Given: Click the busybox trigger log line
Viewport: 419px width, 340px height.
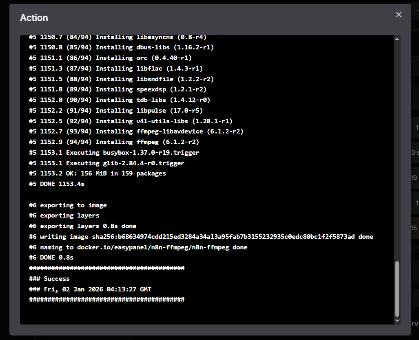Looking at the screenshot, I should pos(114,153).
